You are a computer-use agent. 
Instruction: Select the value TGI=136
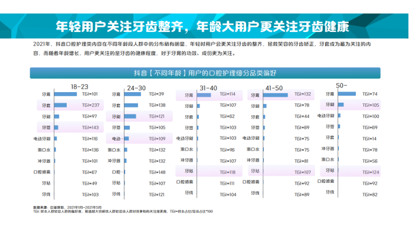tap(90, 150)
